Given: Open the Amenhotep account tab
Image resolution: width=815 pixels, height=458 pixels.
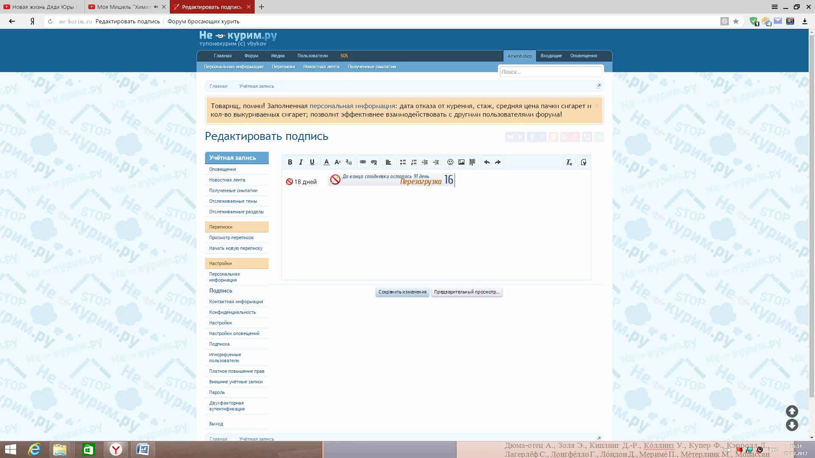Looking at the screenshot, I should point(520,56).
